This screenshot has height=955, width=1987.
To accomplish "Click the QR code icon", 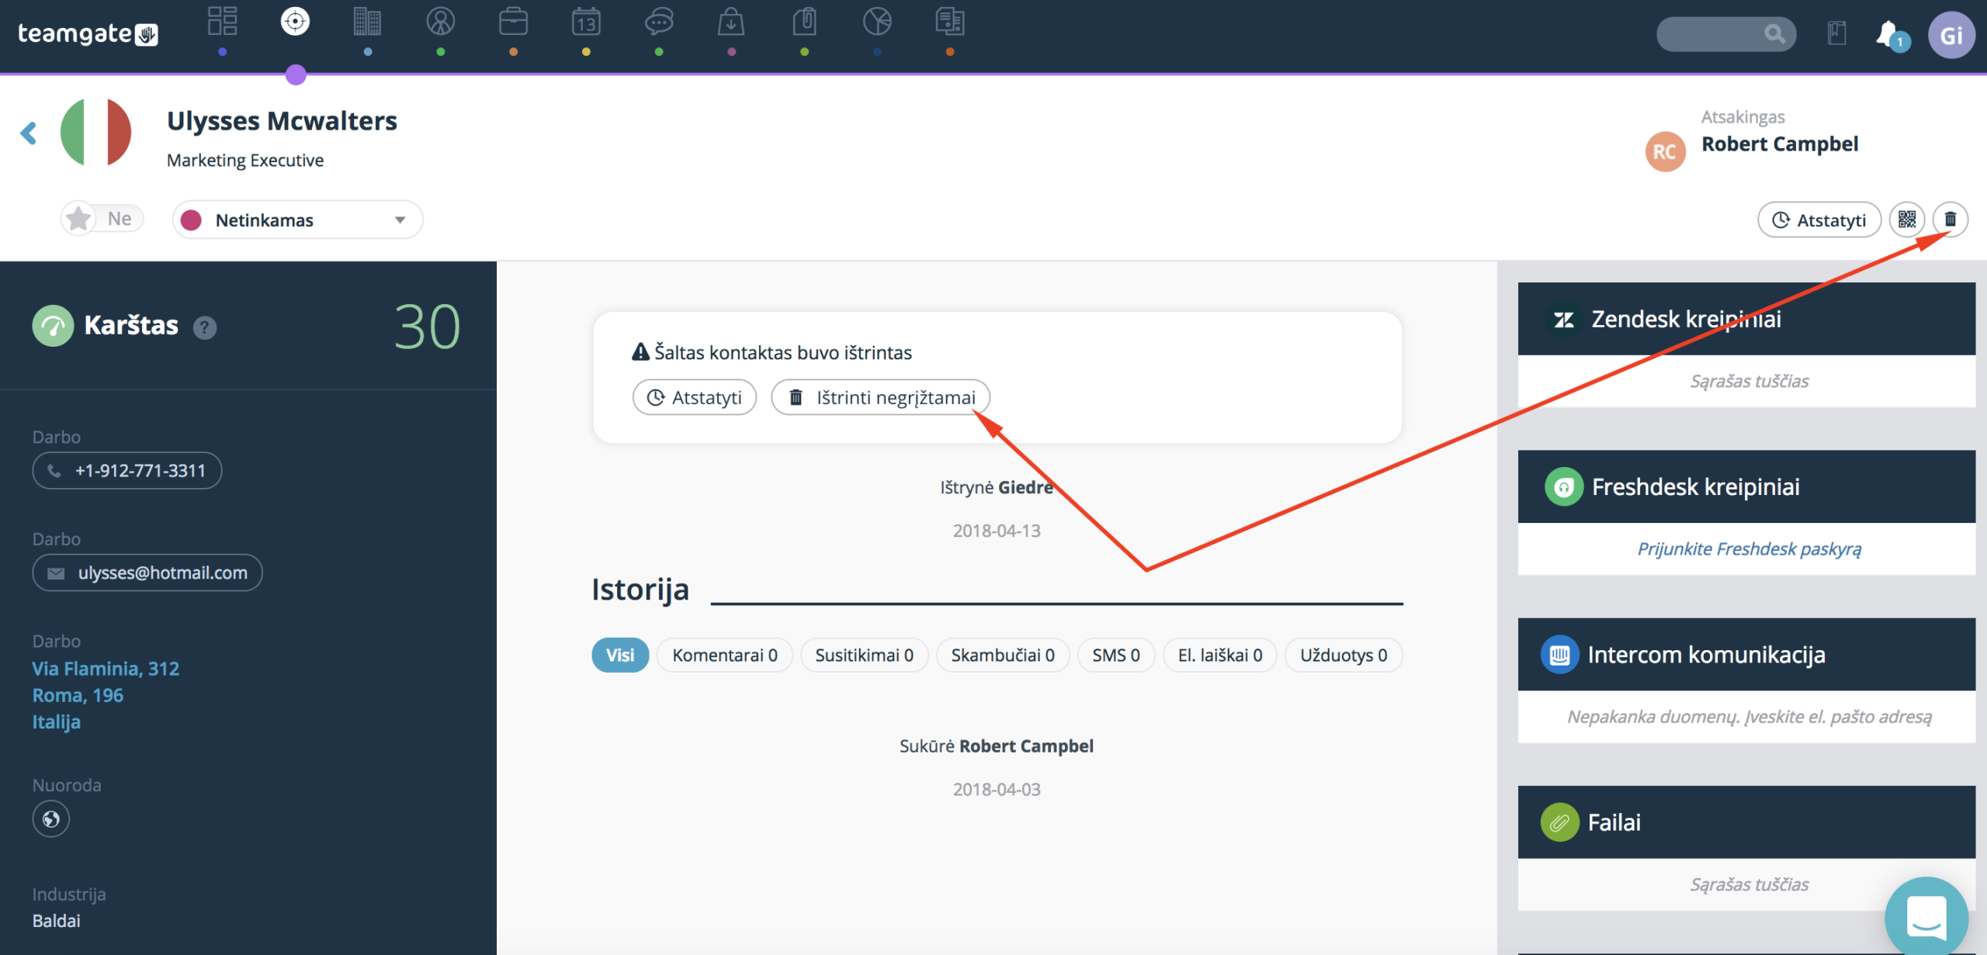I will pyautogui.click(x=1907, y=220).
